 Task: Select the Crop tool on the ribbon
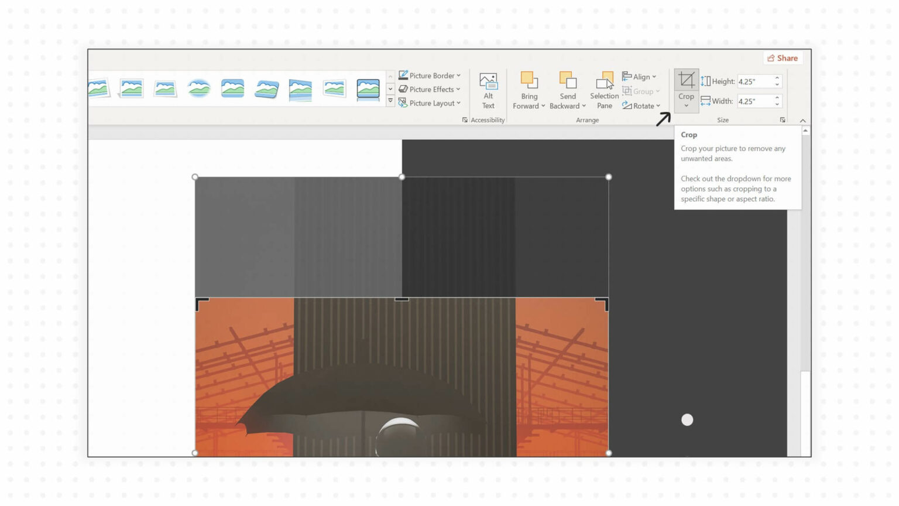pos(686,80)
